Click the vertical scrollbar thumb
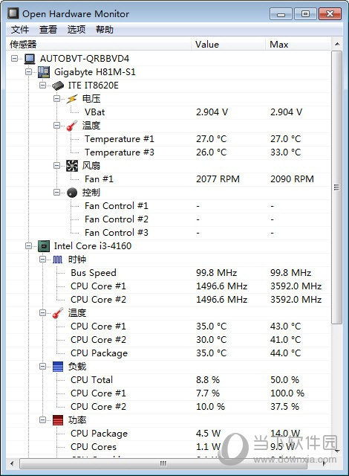349x476 pixels. (x=337, y=187)
